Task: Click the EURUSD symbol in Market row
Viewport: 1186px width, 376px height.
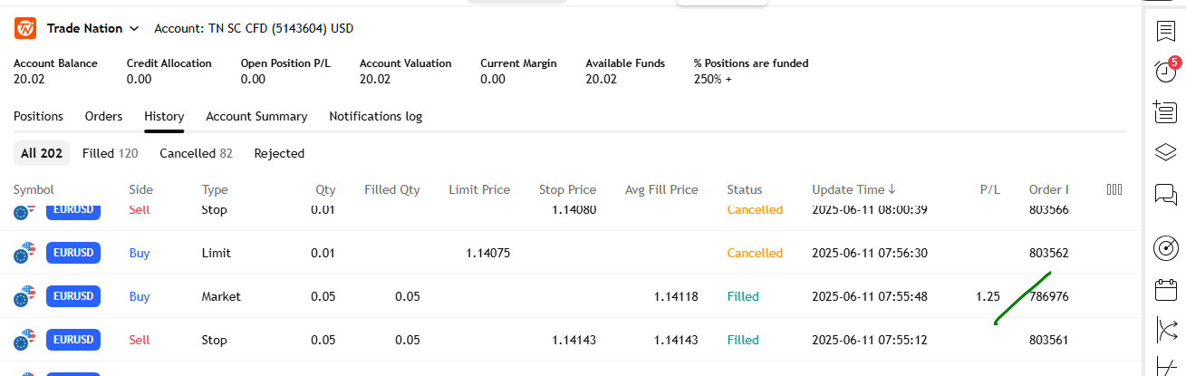Action: pyautogui.click(x=72, y=296)
